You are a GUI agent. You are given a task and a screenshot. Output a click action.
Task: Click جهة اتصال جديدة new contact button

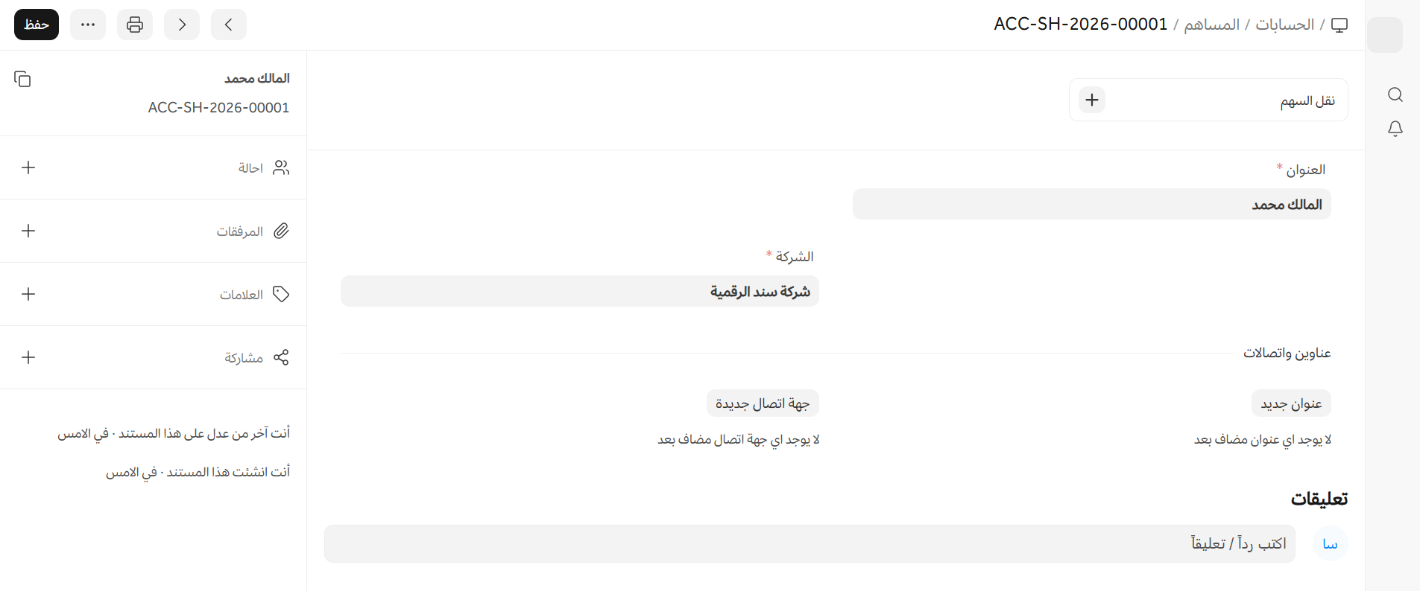click(x=763, y=403)
